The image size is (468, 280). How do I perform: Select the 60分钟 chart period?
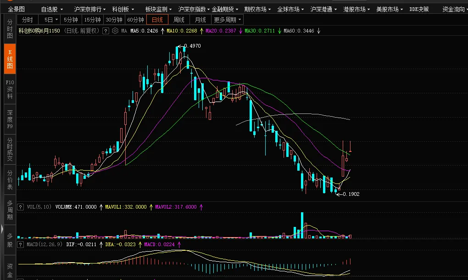coord(135,20)
